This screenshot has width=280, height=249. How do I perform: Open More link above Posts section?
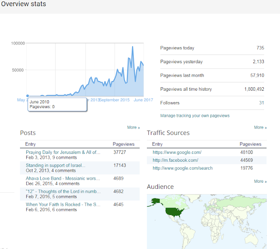click(133, 127)
